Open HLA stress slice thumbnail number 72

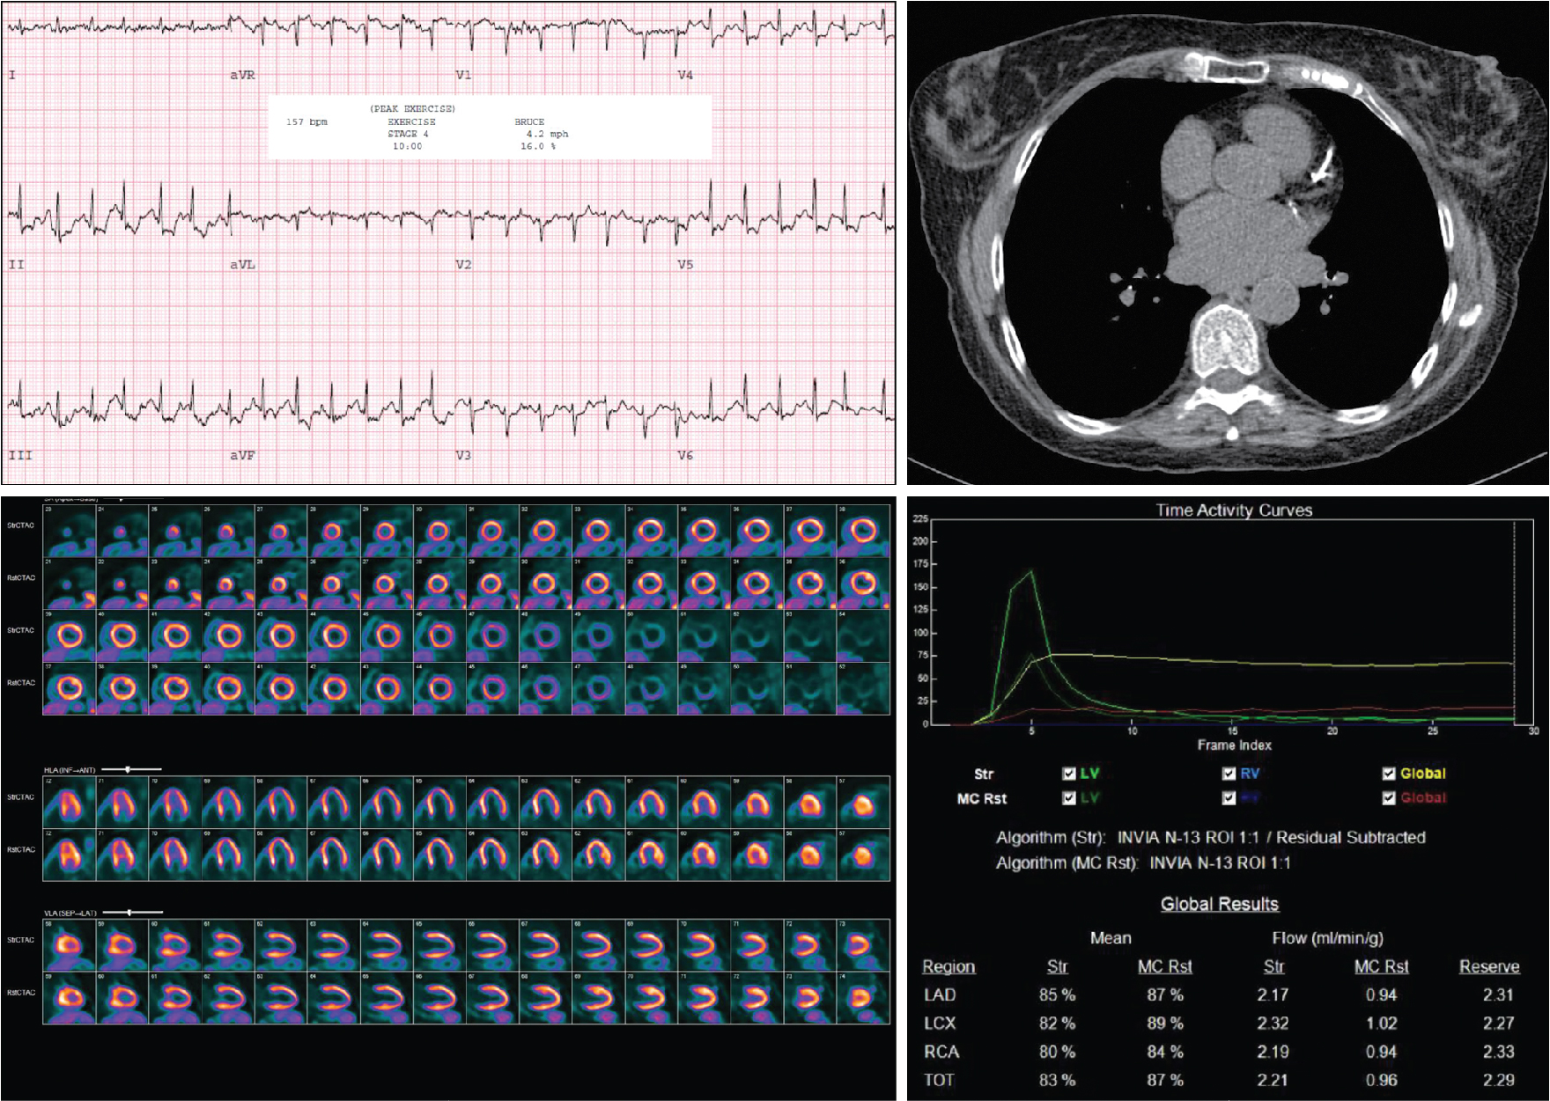click(x=70, y=803)
